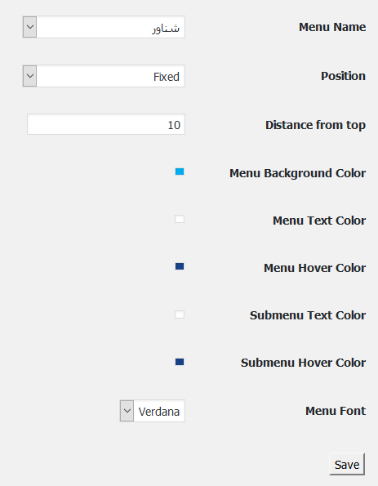Screen dimensions: 378x486
Task: Change the white Submenu Text Color swatch
Action: pos(180,314)
